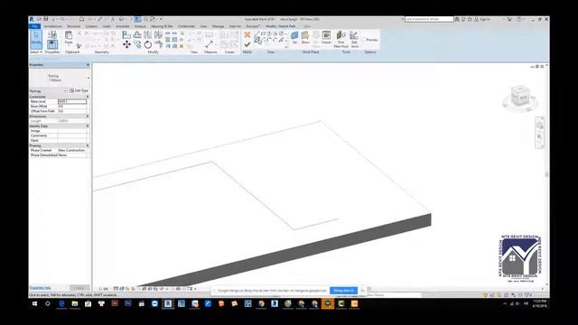The image size is (578, 325).
Task: Click the Base Level value field
Action: coord(72,101)
